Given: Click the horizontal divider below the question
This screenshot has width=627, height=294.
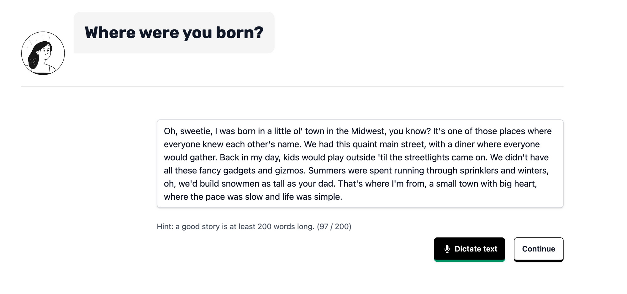Looking at the screenshot, I should (292, 86).
